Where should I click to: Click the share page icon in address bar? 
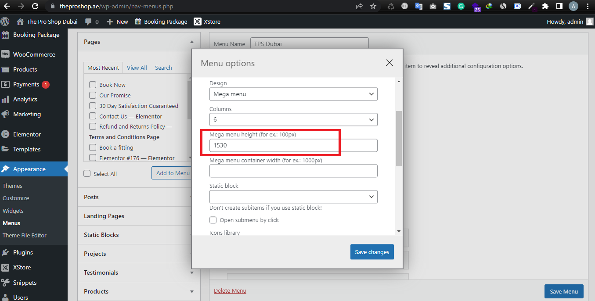click(x=359, y=6)
